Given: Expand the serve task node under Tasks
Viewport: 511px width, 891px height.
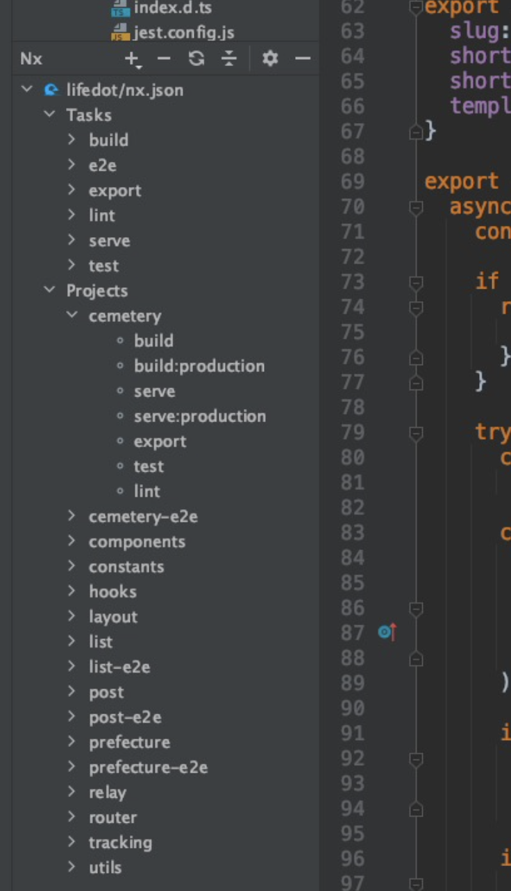Looking at the screenshot, I should point(72,240).
